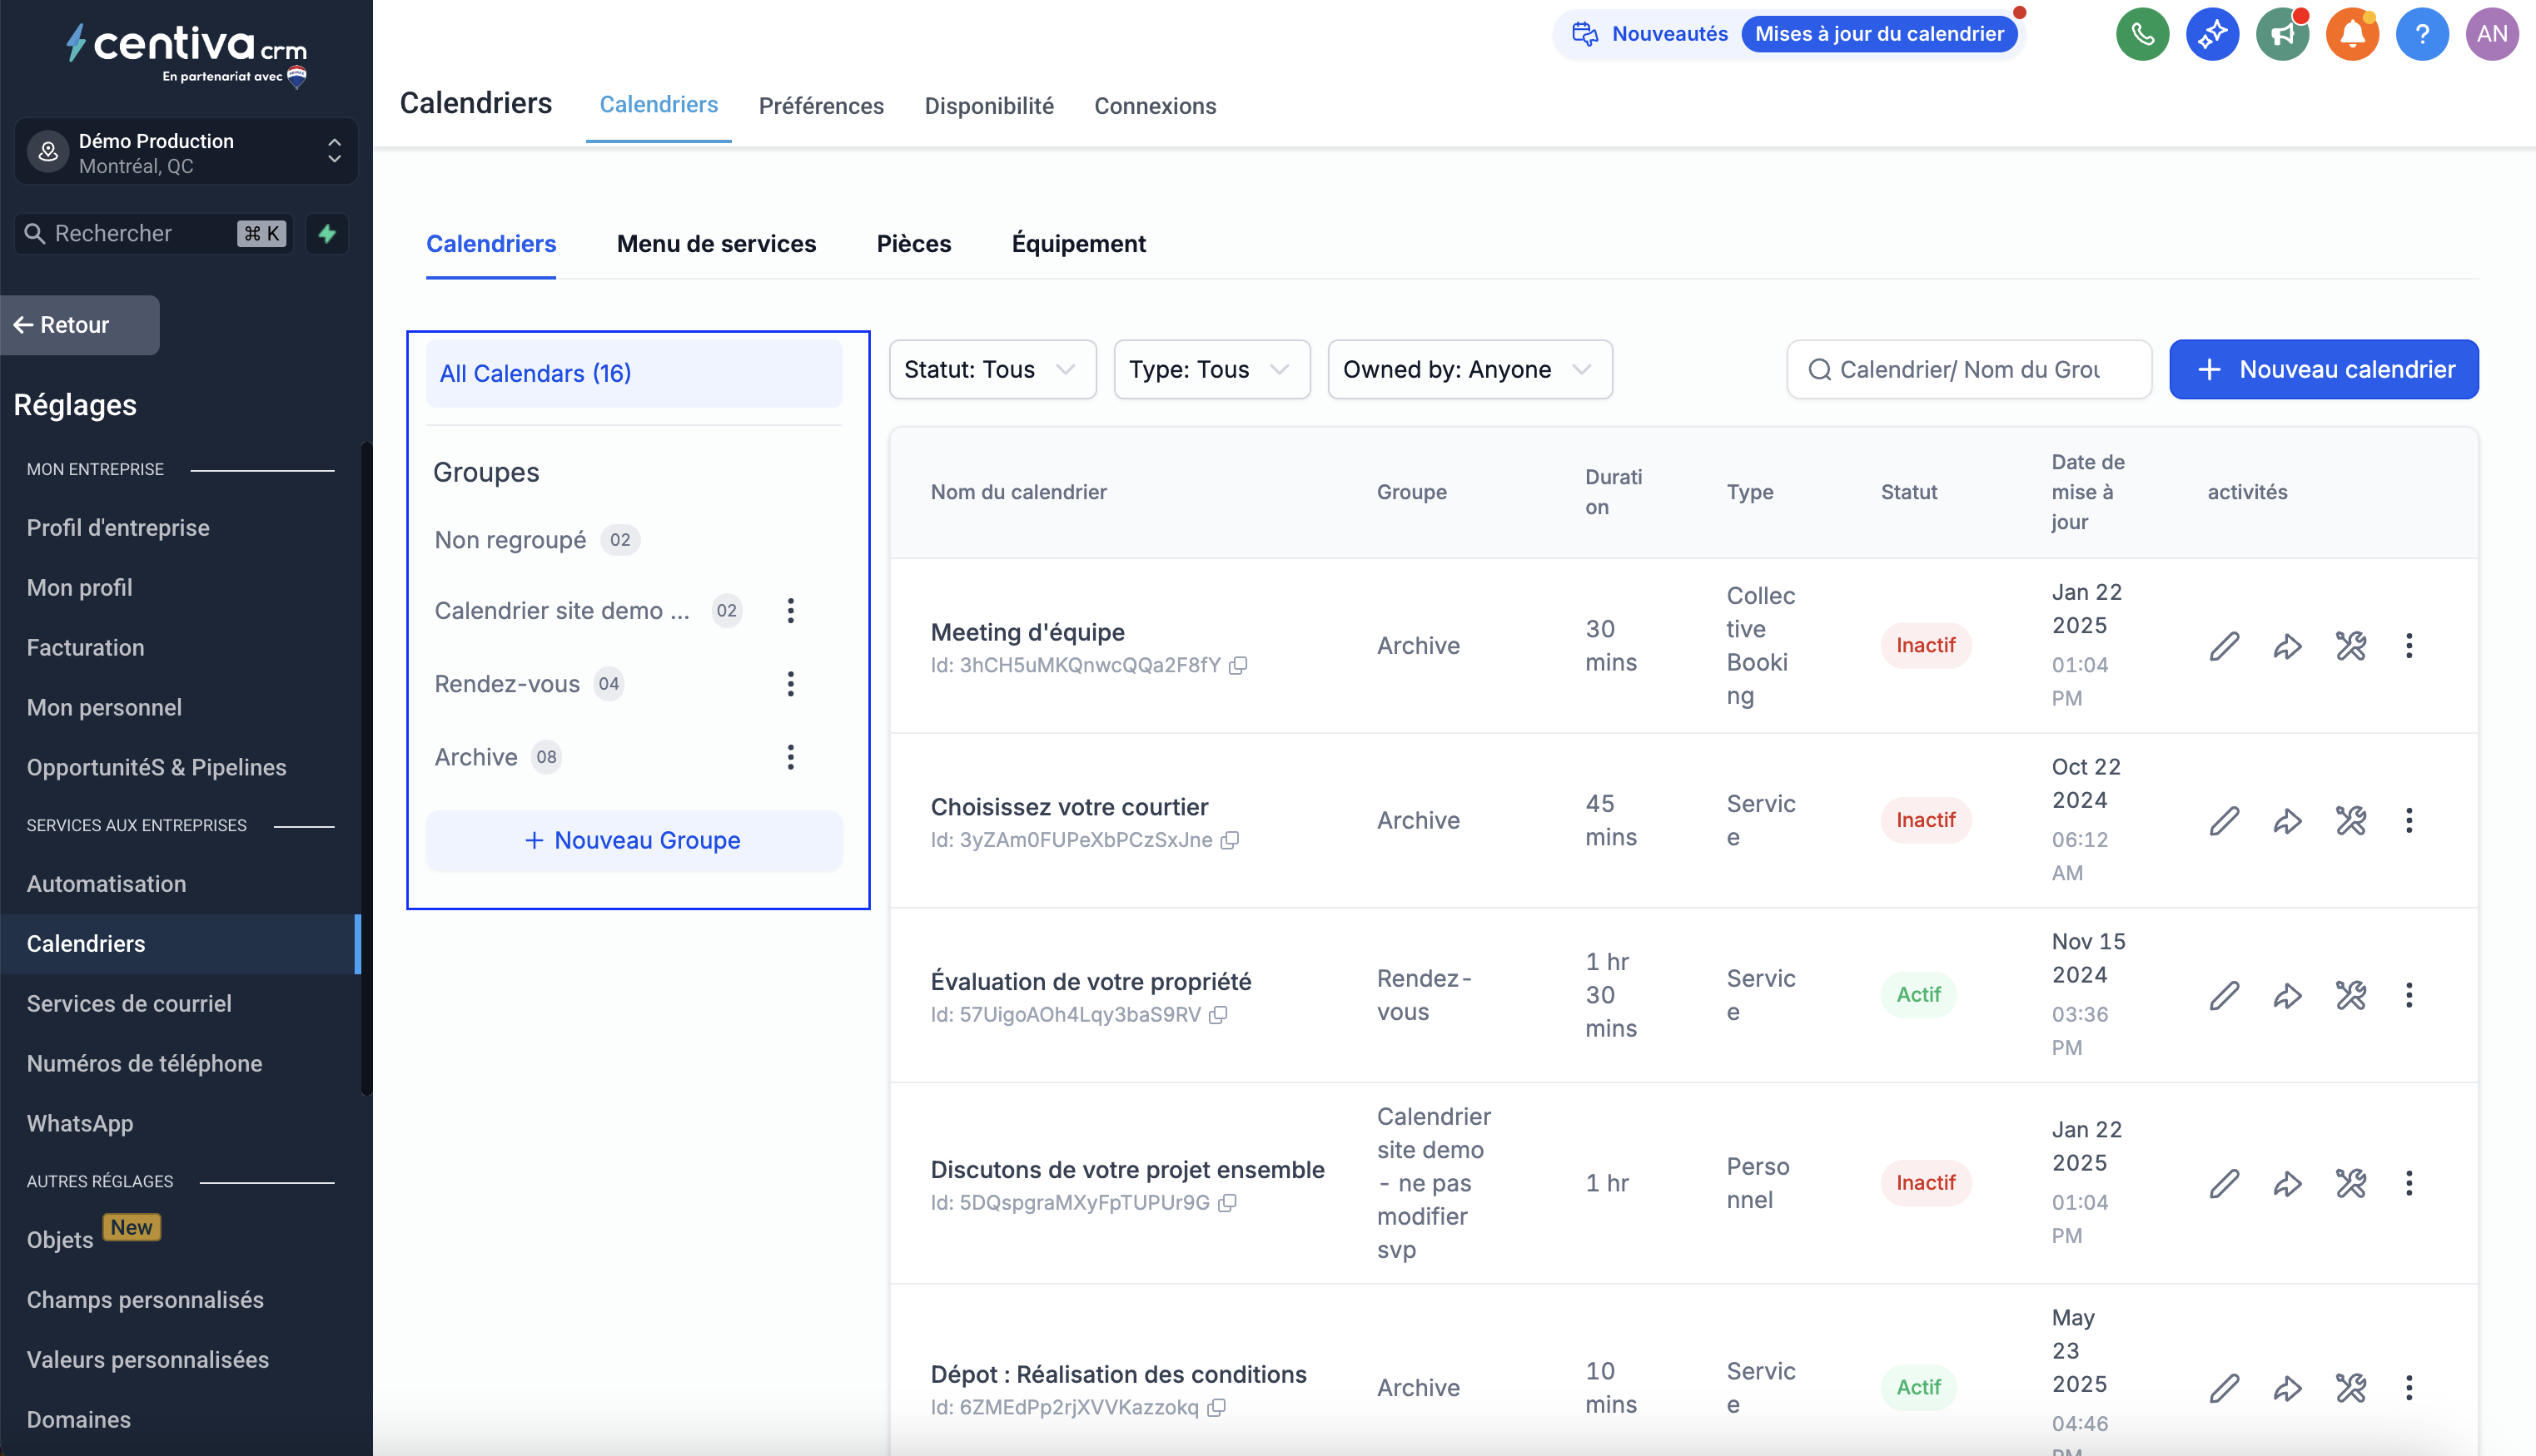2536x1456 pixels.
Task: Open the Owned by: Anyone dropdown
Action: coord(1469,369)
